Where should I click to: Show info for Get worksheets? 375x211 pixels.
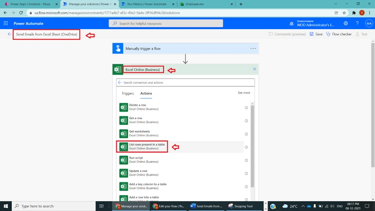point(246,134)
